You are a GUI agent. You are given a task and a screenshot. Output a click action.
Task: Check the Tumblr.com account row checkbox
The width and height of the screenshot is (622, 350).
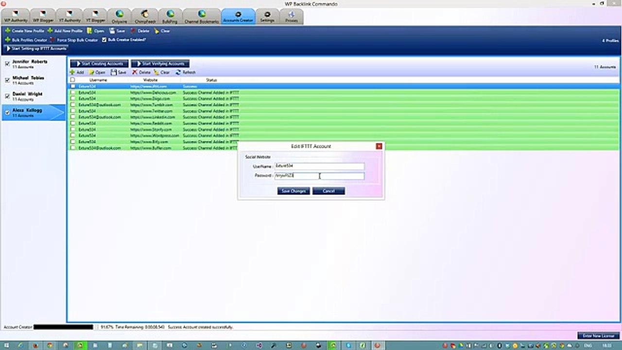(73, 105)
